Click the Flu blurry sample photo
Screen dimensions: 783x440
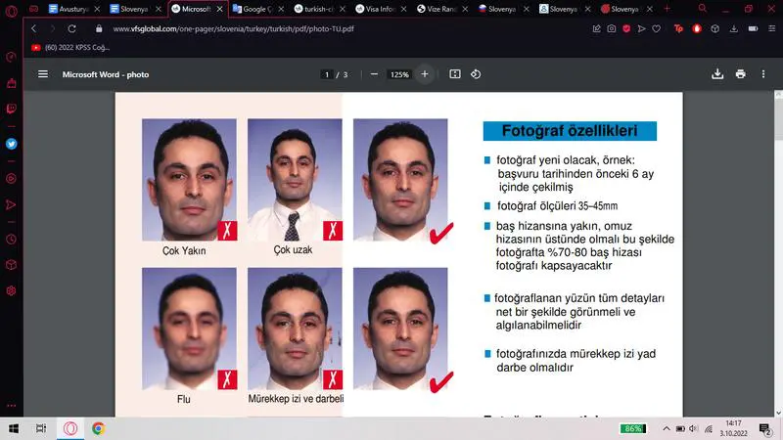tap(189, 329)
